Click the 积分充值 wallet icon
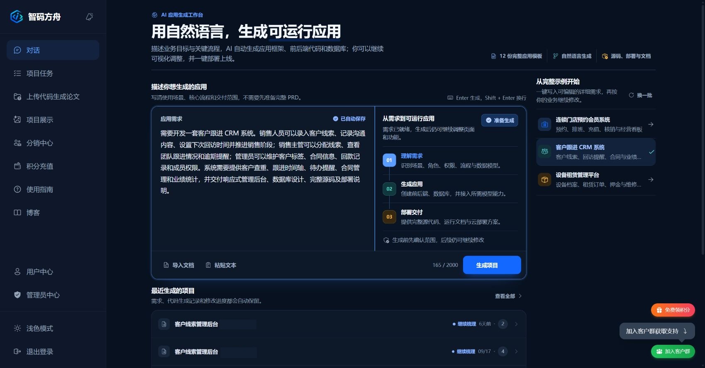 click(x=17, y=166)
